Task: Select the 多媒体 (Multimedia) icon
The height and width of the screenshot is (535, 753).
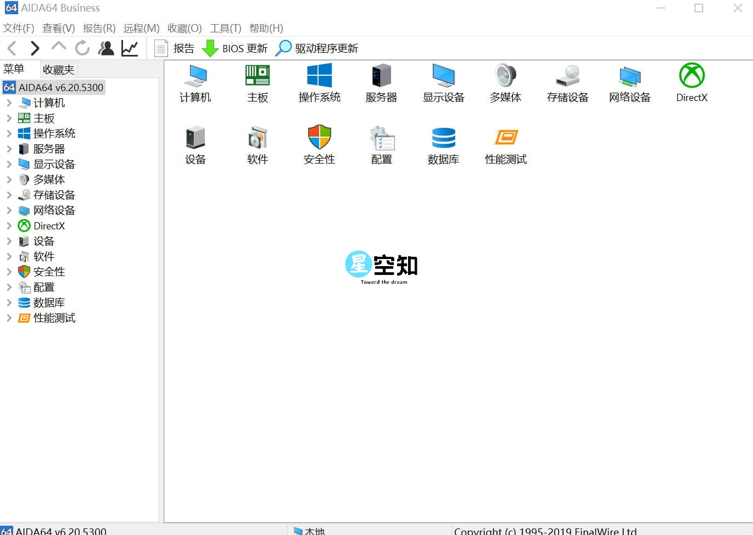Action: tap(505, 83)
